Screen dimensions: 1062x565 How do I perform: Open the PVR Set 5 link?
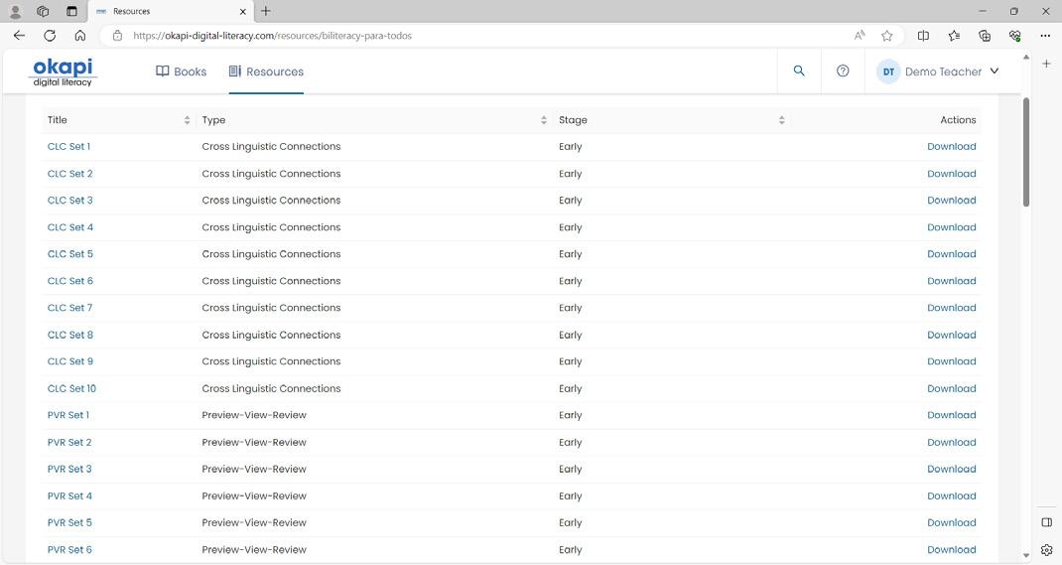point(69,522)
